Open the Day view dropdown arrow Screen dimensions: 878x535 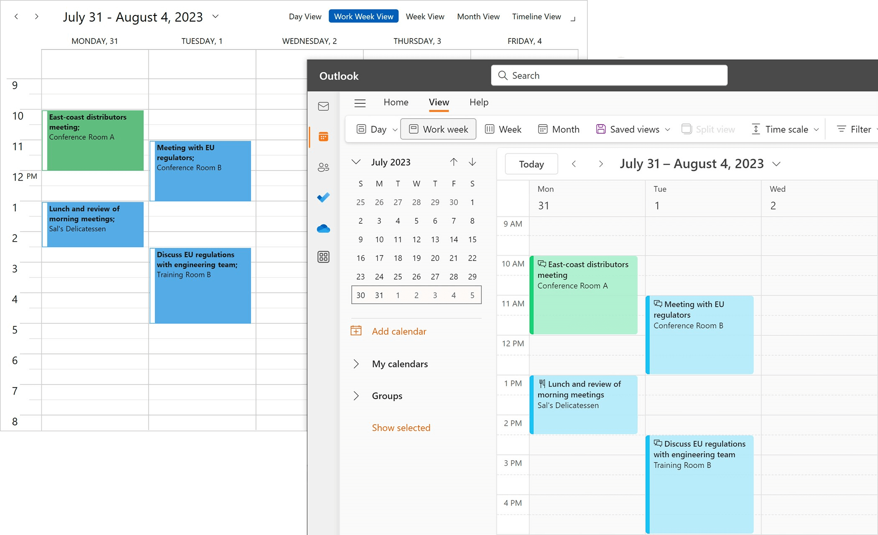coord(395,130)
